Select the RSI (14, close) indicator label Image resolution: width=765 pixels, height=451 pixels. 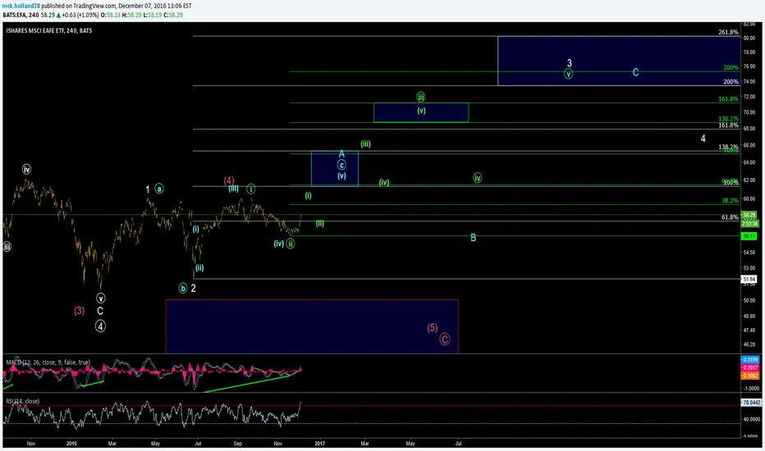pos(22,401)
